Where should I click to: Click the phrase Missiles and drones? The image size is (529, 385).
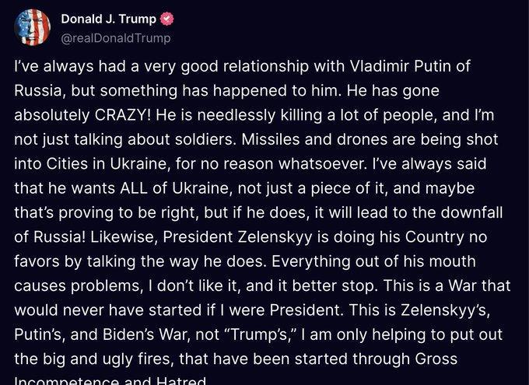tap(314, 139)
